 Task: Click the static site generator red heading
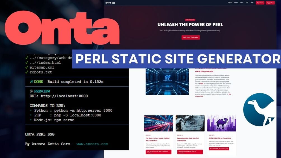pos(204,71)
